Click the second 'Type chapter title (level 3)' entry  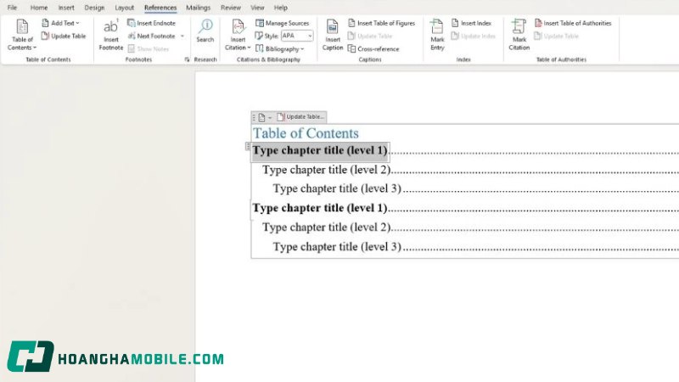click(x=337, y=247)
